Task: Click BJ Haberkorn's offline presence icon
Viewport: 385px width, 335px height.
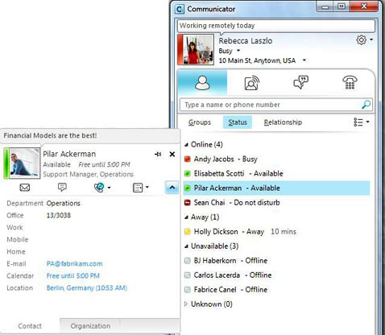Action: click(x=188, y=261)
